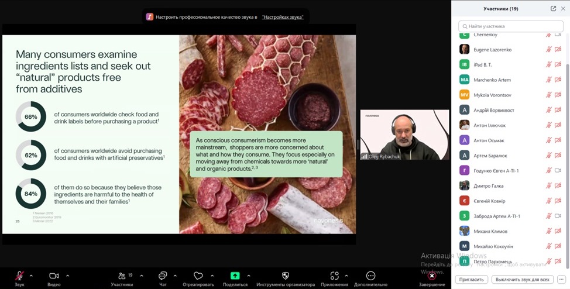This screenshot has width=570, height=289.
Task: Open the Приложения apps icon
Action: click(334, 276)
